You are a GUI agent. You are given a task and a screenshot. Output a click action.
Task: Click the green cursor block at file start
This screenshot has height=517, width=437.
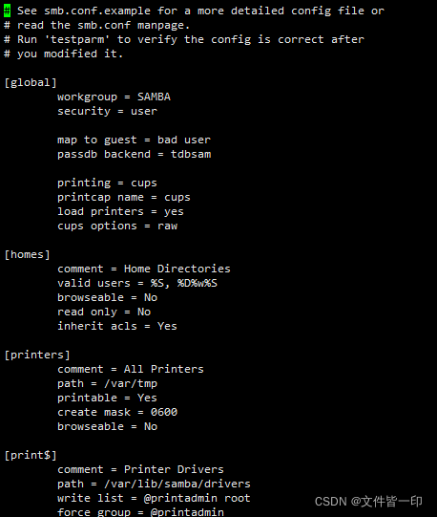tap(7, 11)
